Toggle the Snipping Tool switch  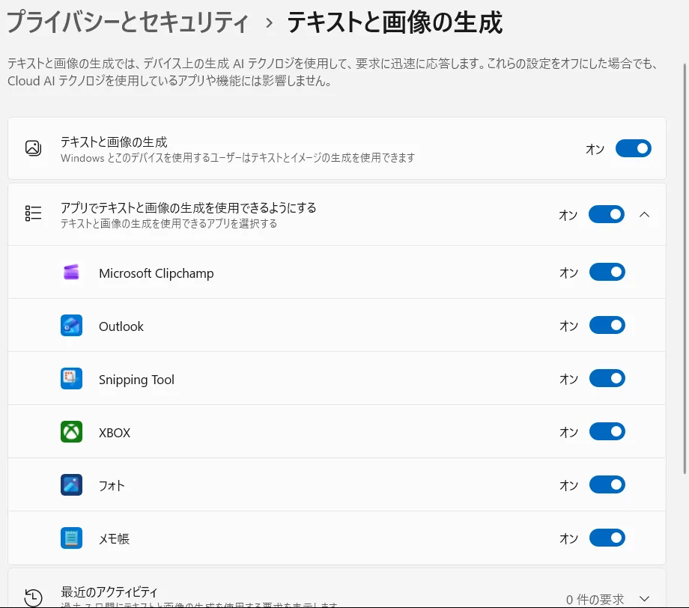607,379
